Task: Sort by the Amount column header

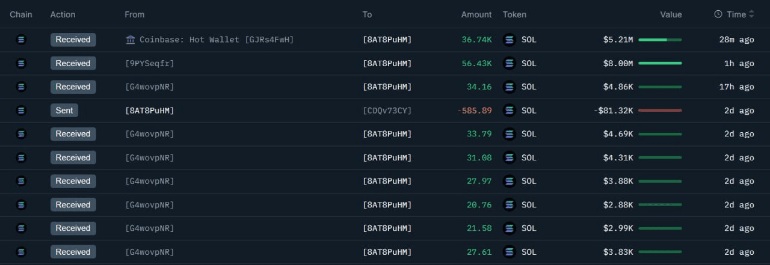Action: [476, 14]
